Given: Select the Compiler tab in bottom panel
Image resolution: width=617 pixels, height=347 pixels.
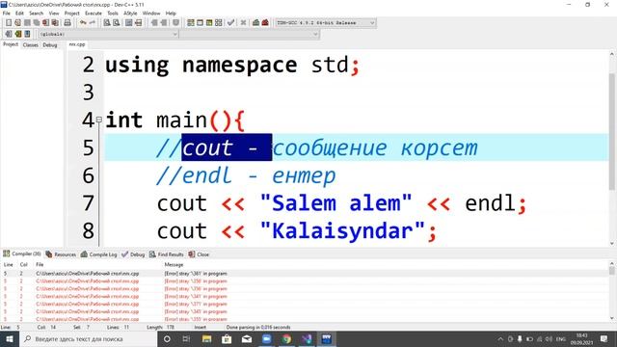Looking at the screenshot, I should [22, 254].
